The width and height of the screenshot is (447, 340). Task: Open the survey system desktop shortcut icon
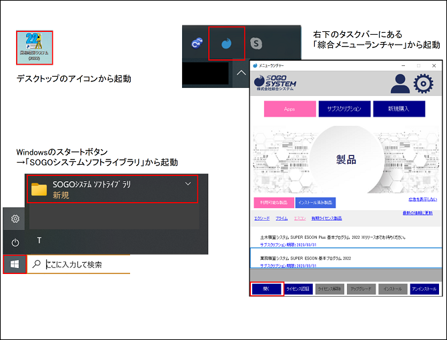coord(34,47)
